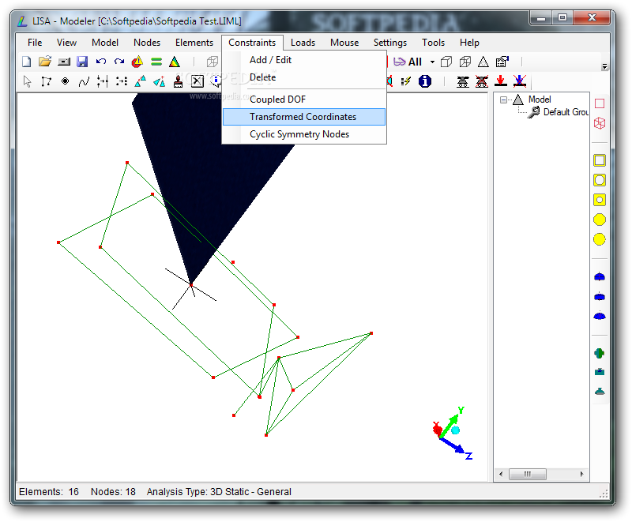Viewport: 632px width, 522px height.
Task: Select Cyclic Symmetry Nodes entry
Action: click(304, 134)
